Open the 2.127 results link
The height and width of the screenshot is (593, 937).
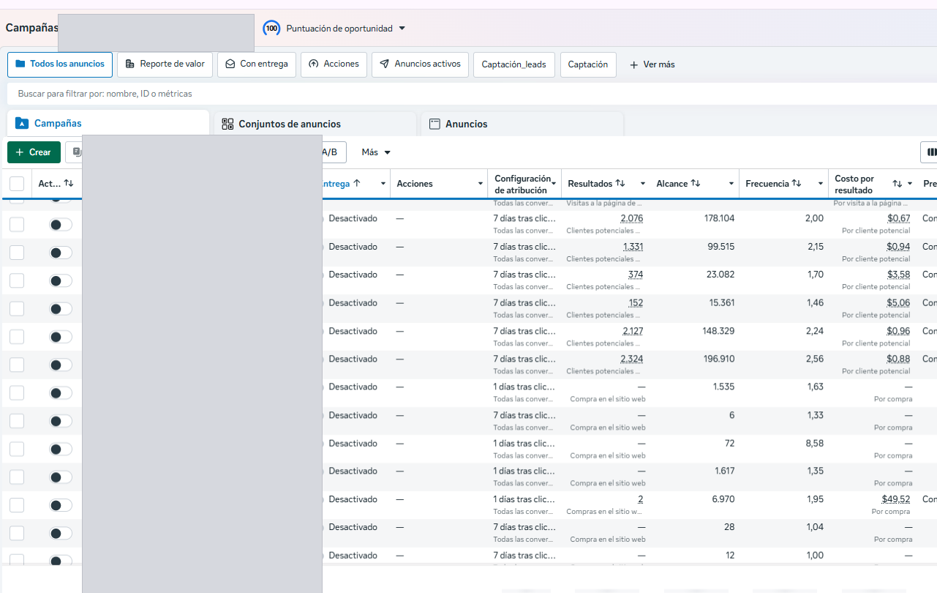pyautogui.click(x=633, y=331)
